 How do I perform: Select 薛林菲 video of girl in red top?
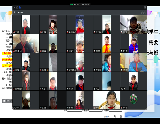tap(80, 100)
